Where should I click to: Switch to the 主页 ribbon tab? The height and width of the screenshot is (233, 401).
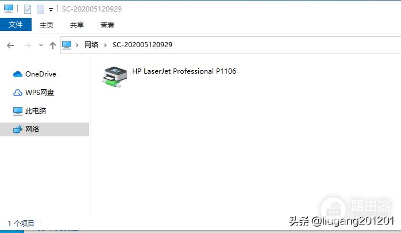[x=47, y=25]
